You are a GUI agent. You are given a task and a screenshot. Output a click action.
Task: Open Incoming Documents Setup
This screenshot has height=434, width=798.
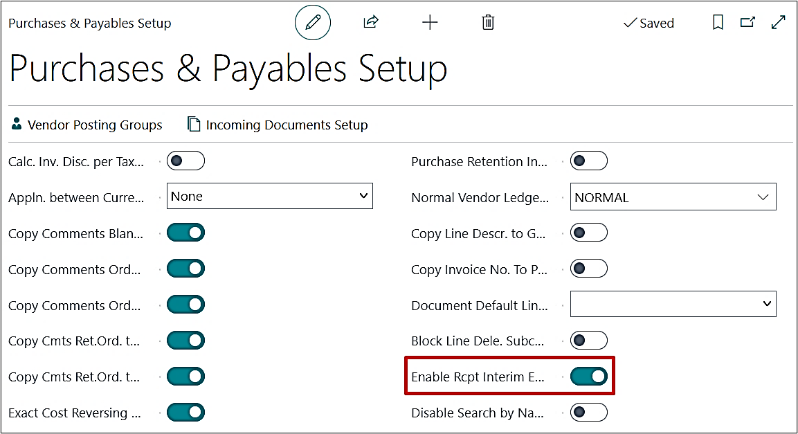click(278, 125)
